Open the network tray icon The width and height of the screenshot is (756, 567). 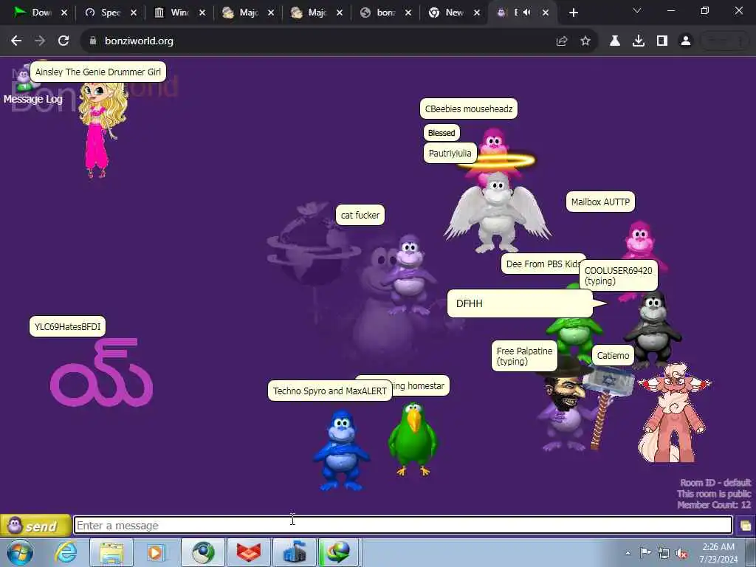(664, 553)
